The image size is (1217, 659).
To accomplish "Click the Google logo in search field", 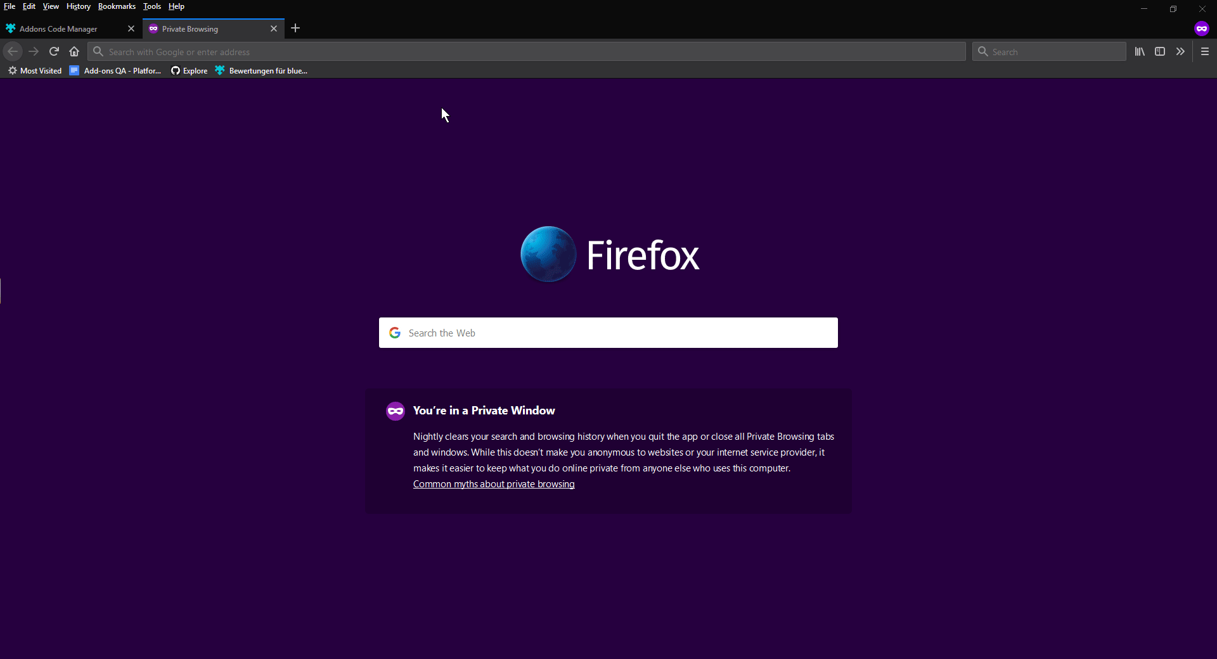I will coord(395,333).
